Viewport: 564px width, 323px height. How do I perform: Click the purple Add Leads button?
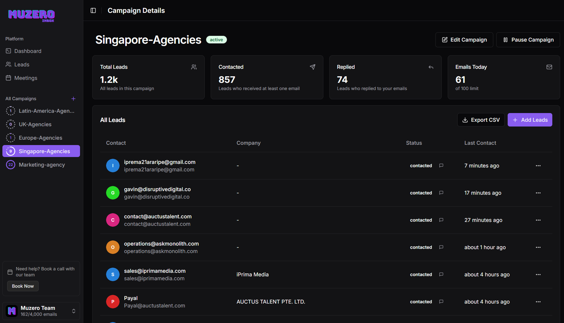[x=530, y=120]
